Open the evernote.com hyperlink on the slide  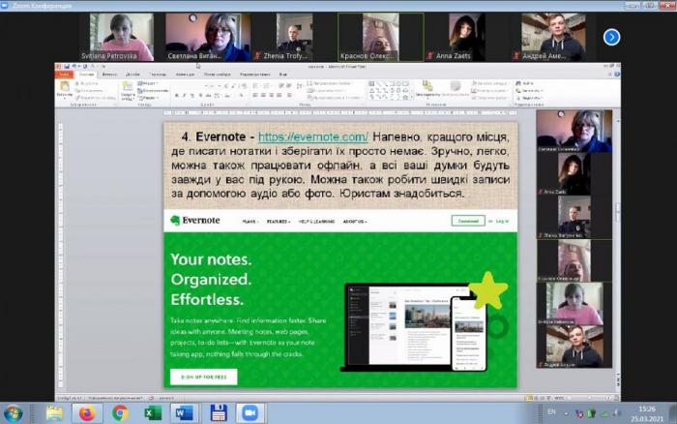point(312,136)
